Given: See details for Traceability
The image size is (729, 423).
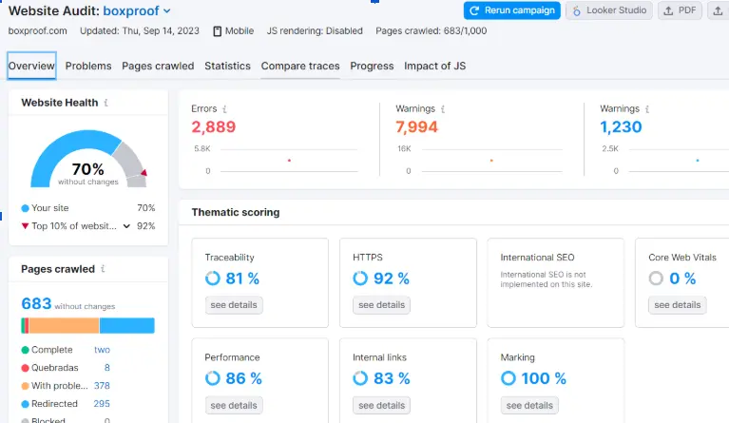Looking at the screenshot, I should [x=234, y=305].
